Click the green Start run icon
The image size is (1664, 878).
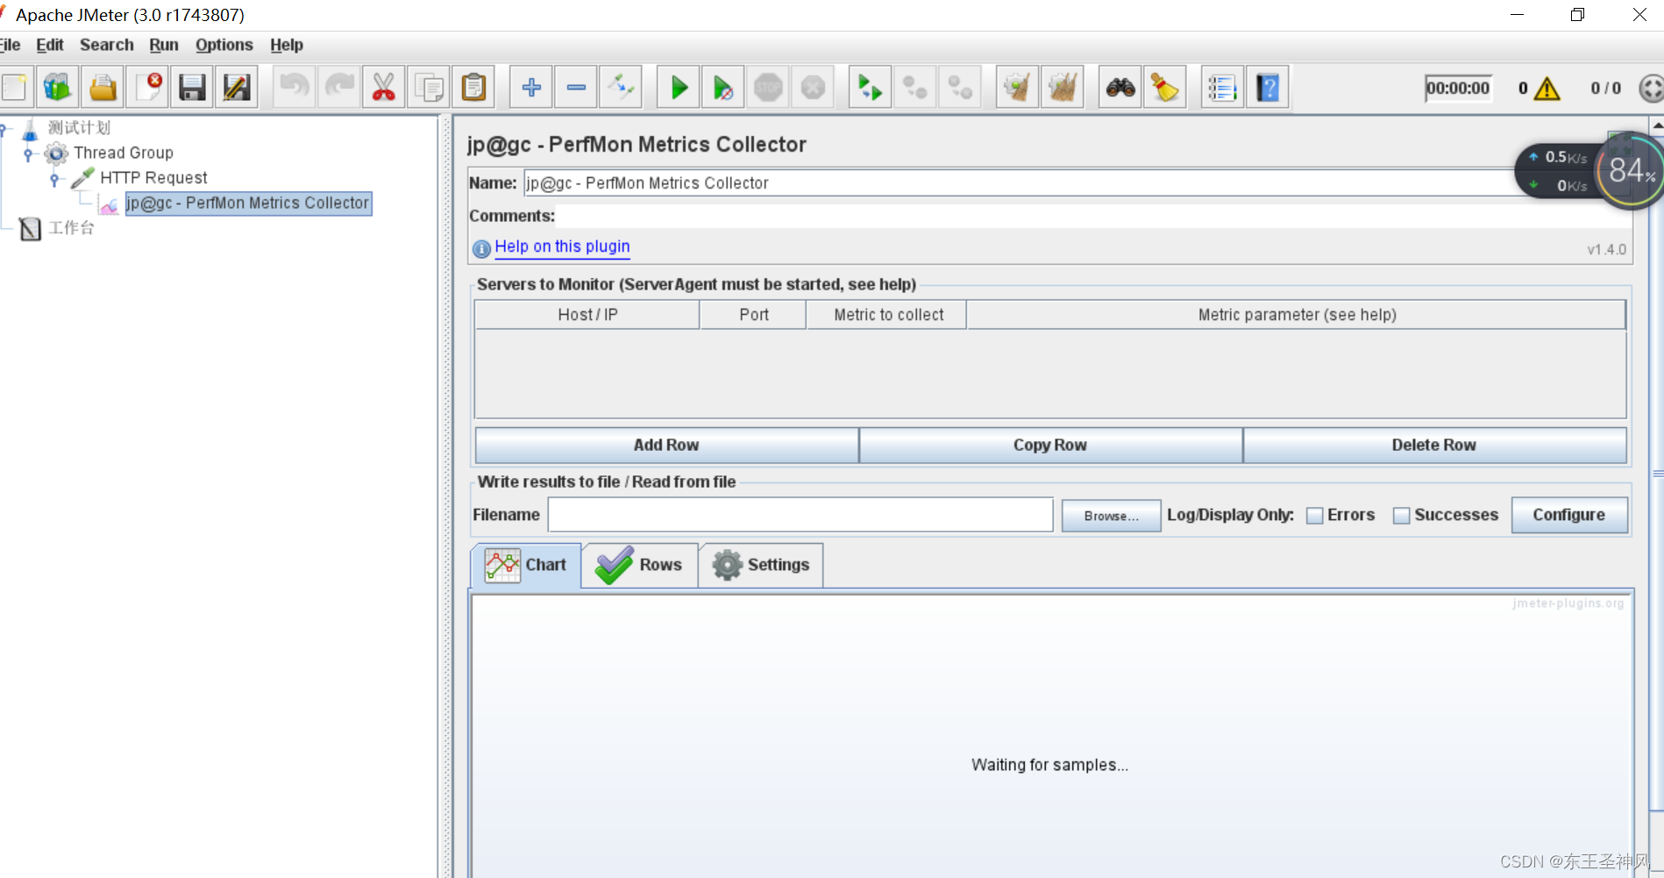[x=679, y=88]
